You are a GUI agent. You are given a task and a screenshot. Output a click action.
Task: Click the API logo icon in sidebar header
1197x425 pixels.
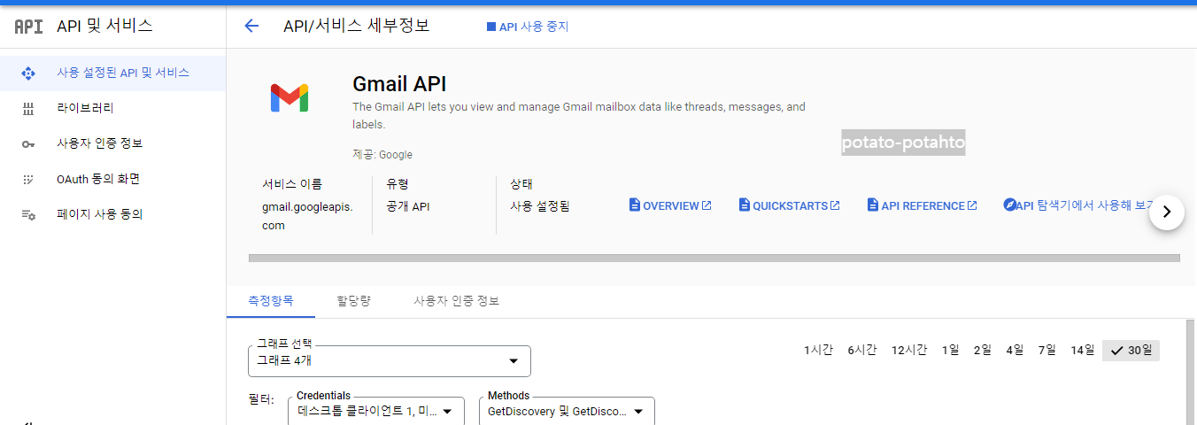pos(28,27)
